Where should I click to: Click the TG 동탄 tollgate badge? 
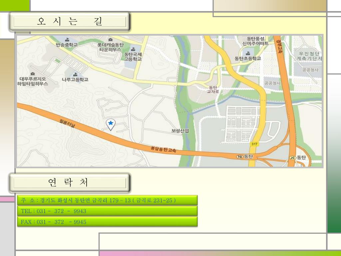click(239, 157)
